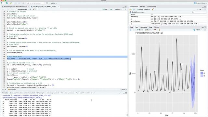208x117 pixels.
Task: Clear environment objects with the broom icon
Action: pyautogui.click(x=153, y=9)
